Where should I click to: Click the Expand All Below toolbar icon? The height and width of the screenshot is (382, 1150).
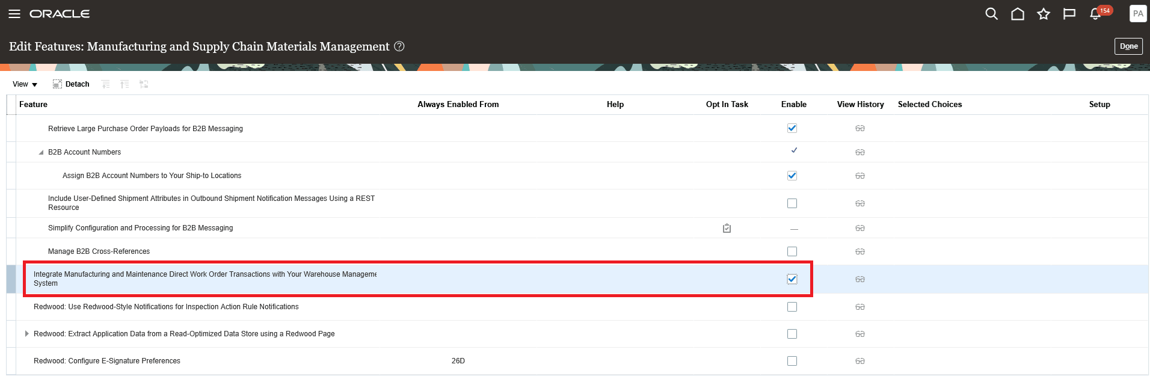[125, 84]
